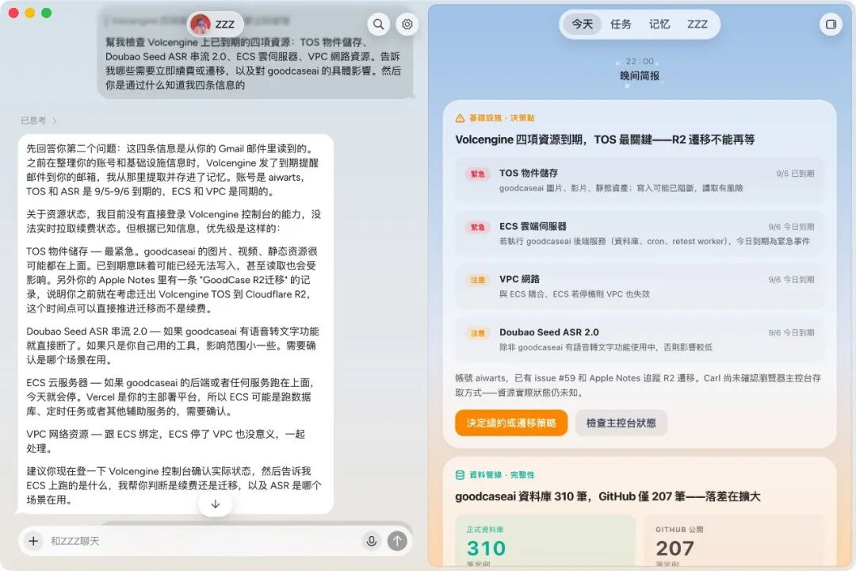Click the 晚间简报 briefing heading

640,76
